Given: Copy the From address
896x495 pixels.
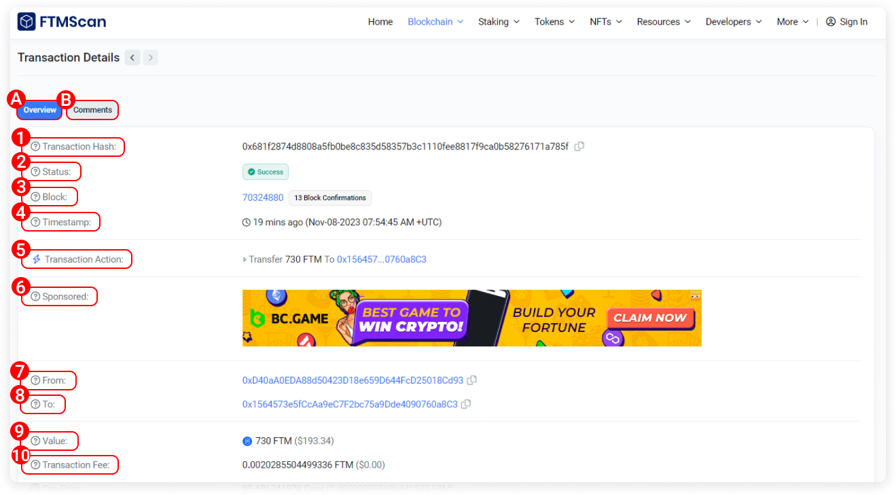Looking at the screenshot, I should click(x=472, y=380).
